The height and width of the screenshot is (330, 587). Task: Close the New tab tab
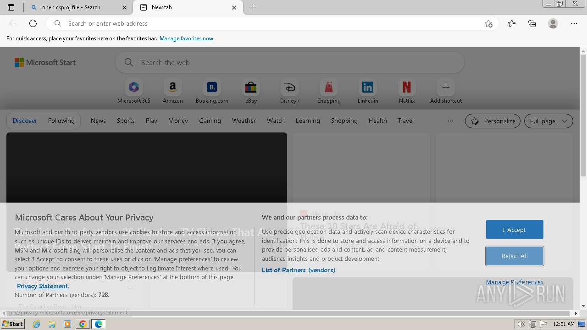point(234,7)
